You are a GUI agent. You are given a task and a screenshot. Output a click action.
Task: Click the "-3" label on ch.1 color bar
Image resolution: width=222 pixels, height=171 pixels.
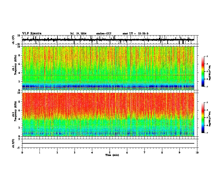tap(207, 56)
